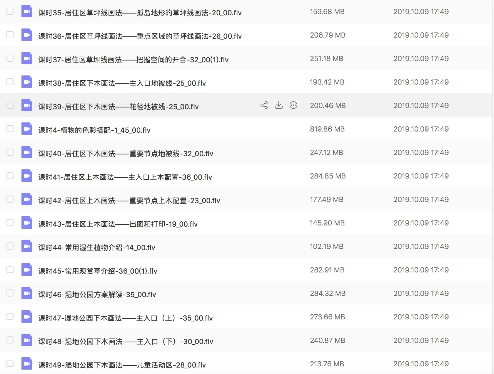Image resolution: width=494 pixels, height=374 pixels.
Task: Open file 课时38-居住区下木画法——主入口地被线-25_00.flv
Action: click(122, 83)
